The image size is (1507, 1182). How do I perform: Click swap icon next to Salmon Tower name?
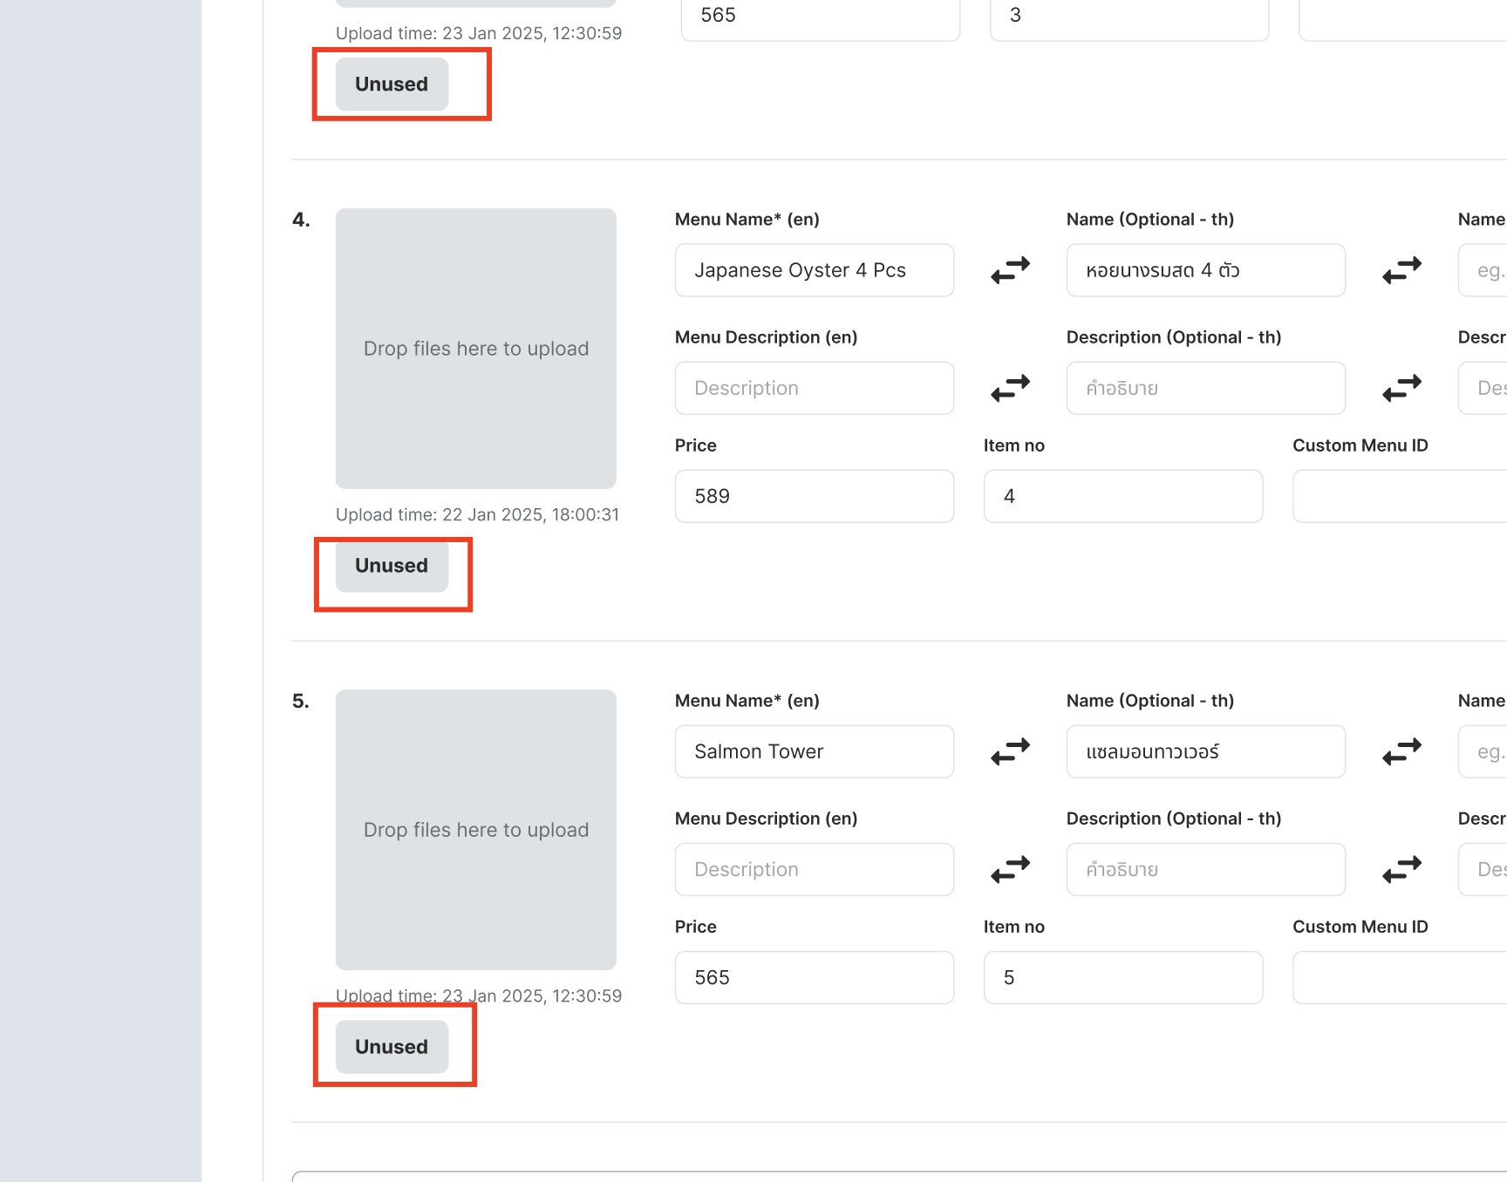[1010, 751]
